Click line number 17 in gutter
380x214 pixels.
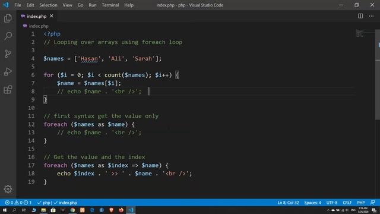[x=31, y=165]
